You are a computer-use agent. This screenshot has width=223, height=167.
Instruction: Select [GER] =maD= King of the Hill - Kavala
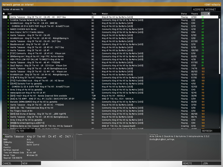coord(110,96)
